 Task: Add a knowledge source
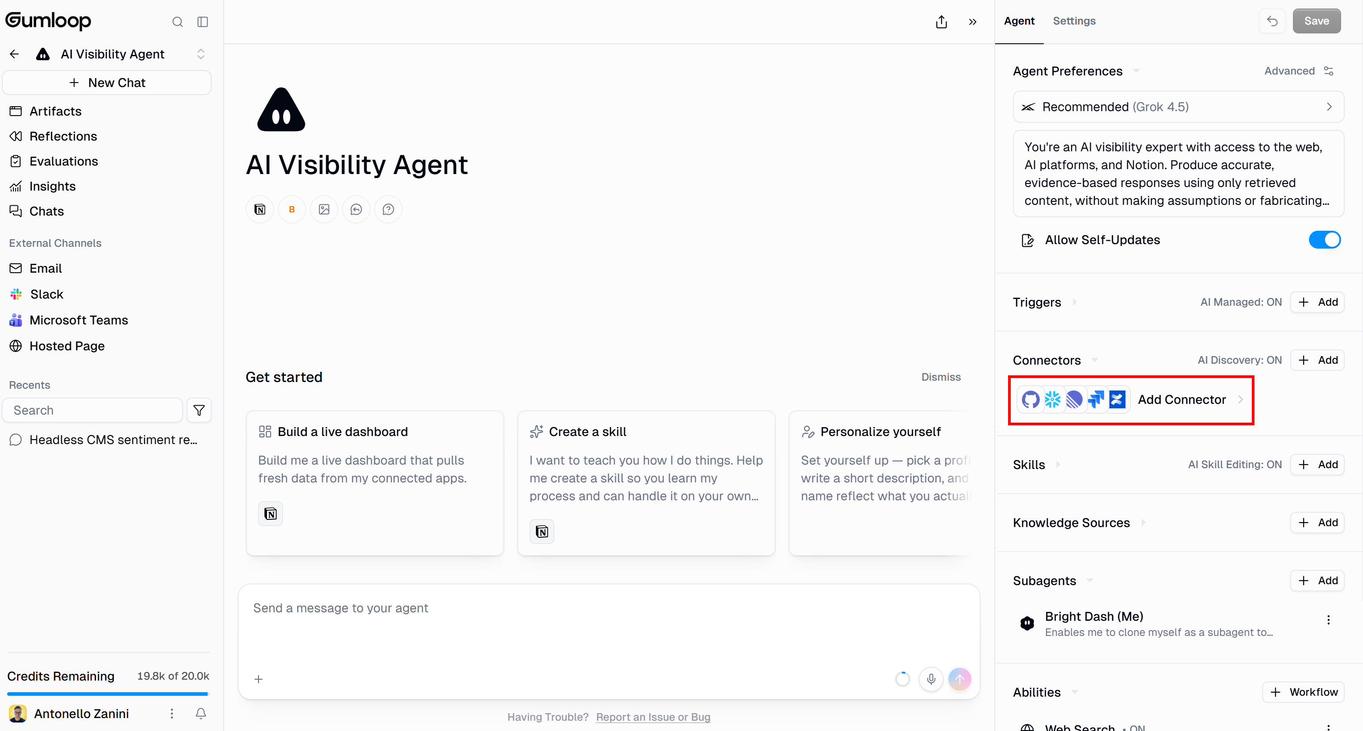1317,523
